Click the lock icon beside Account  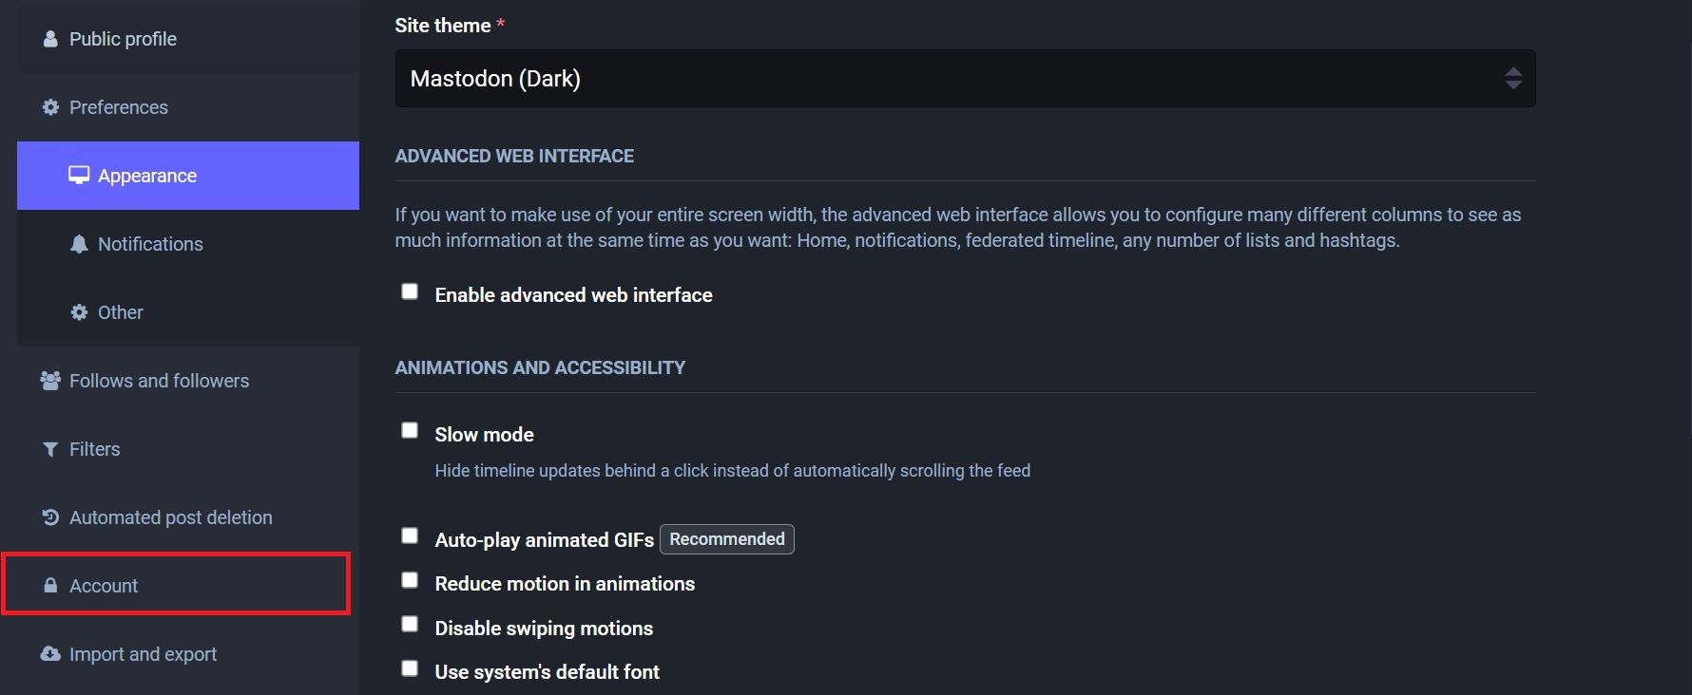click(50, 585)
